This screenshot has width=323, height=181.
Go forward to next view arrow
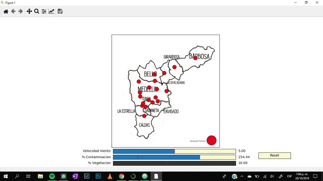click(x=20, y=12)
